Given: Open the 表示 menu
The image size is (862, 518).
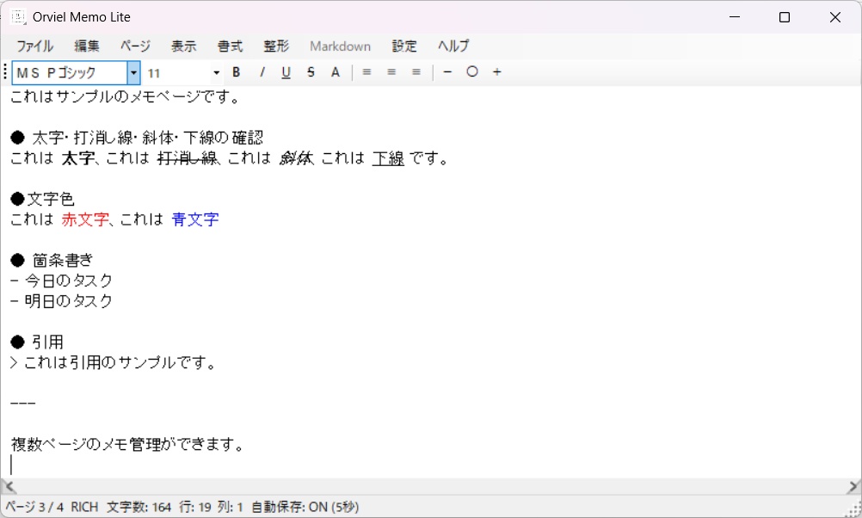Looking at the screenshot, I should pyautogui.click(x=183, y=46).
